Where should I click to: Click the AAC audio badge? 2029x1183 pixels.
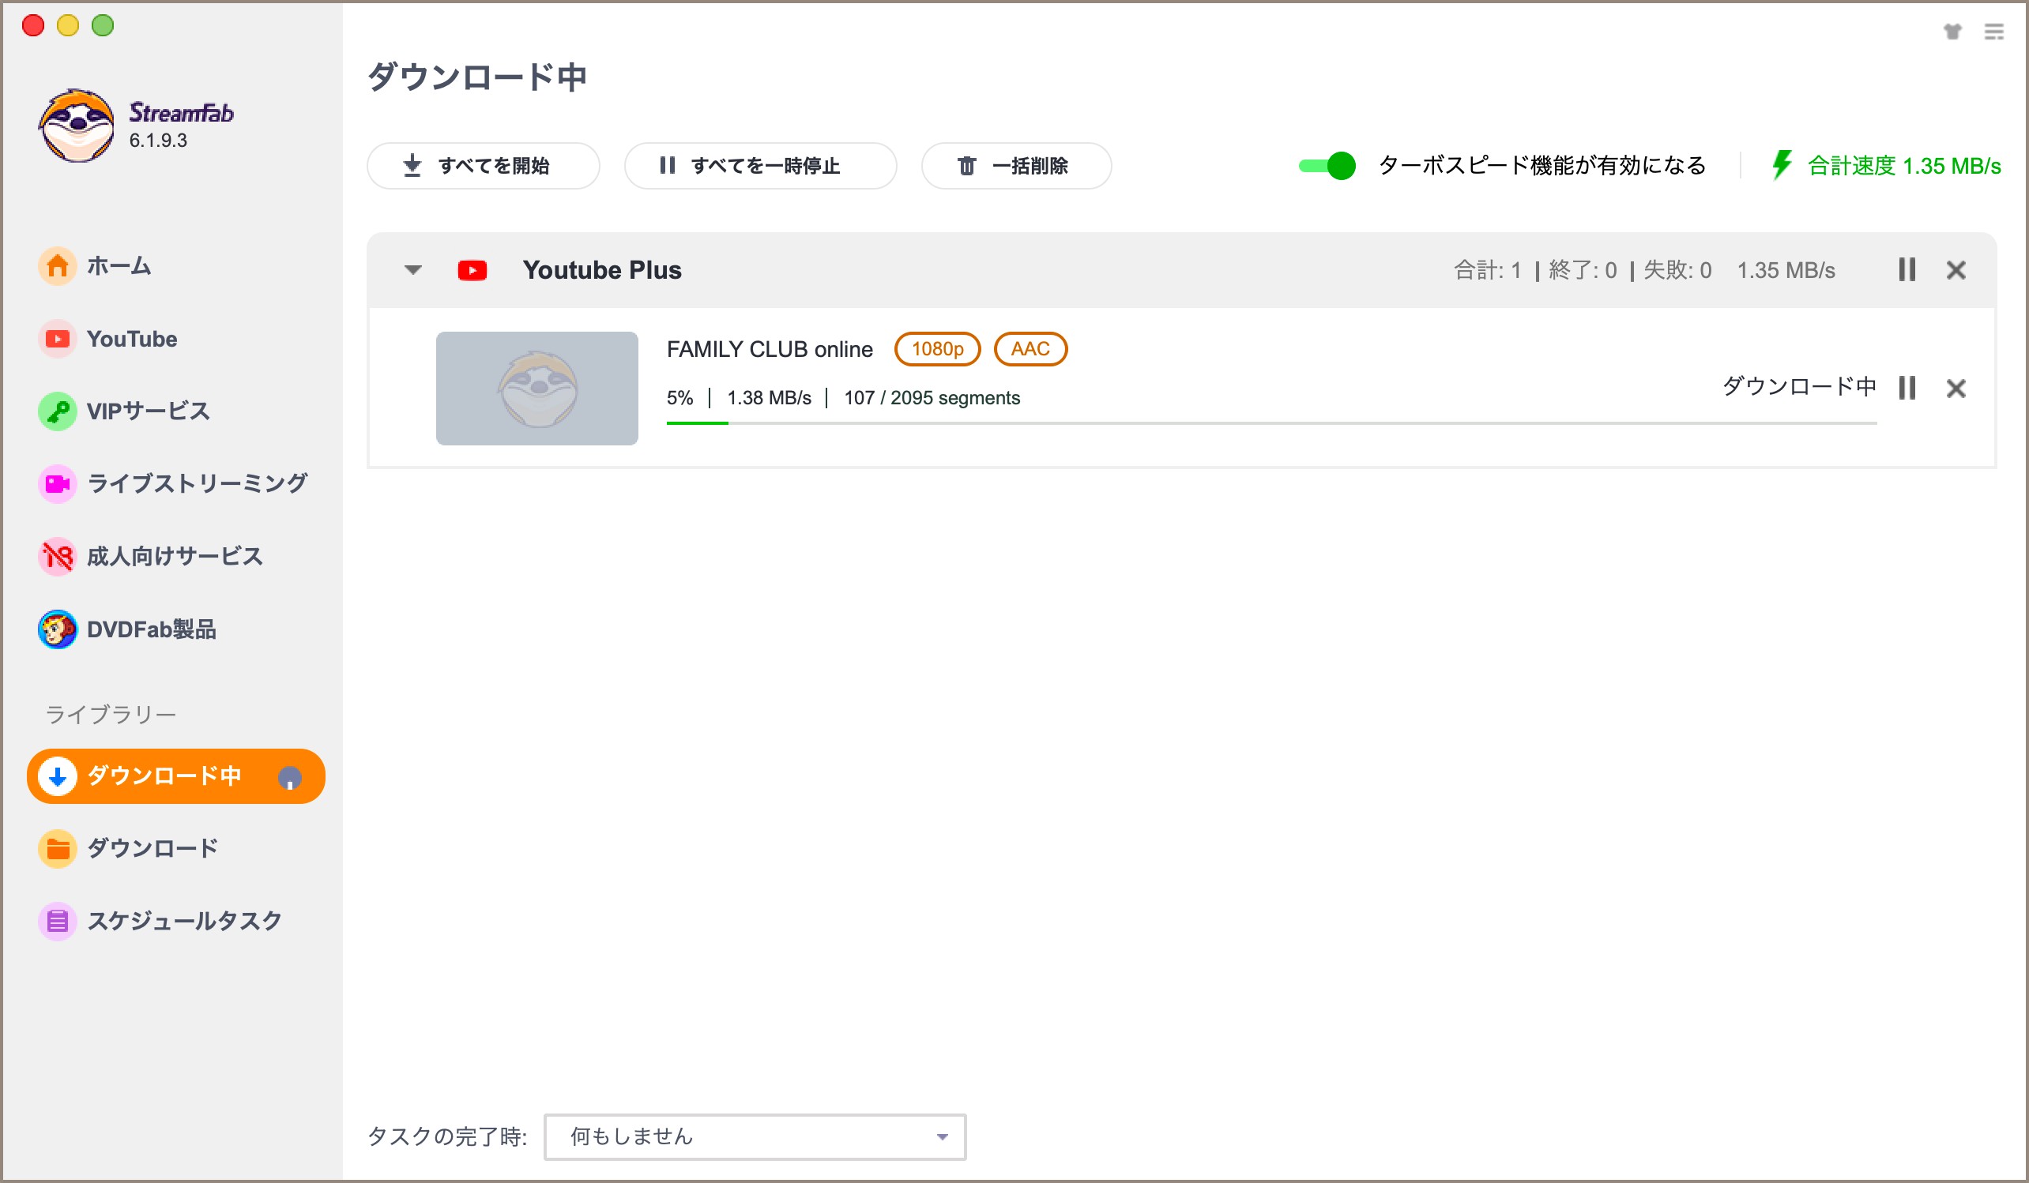point(1030,349)
